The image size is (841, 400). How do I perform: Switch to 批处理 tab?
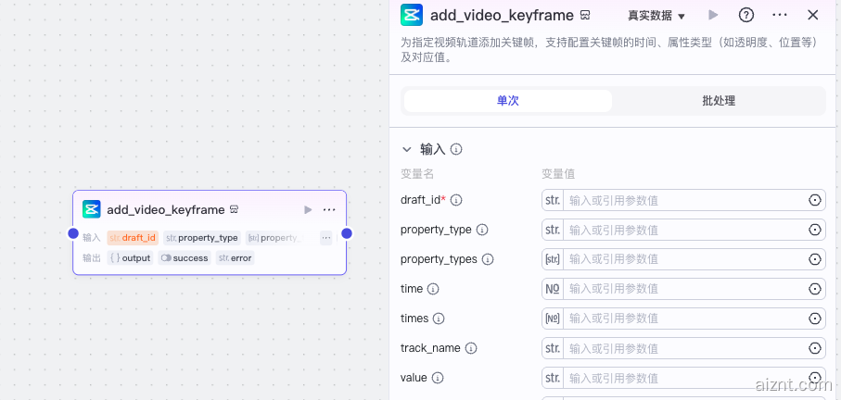(719, 101)
